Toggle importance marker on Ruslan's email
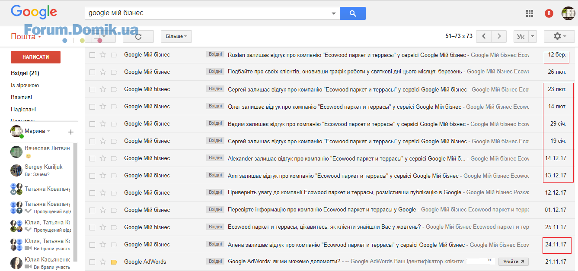578x271 pixels. (x=114, y=55)
